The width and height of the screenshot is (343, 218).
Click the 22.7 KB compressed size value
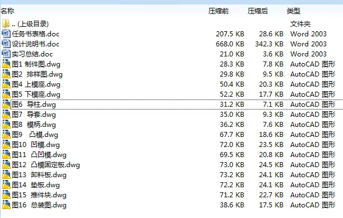click(x=271, y=195)
